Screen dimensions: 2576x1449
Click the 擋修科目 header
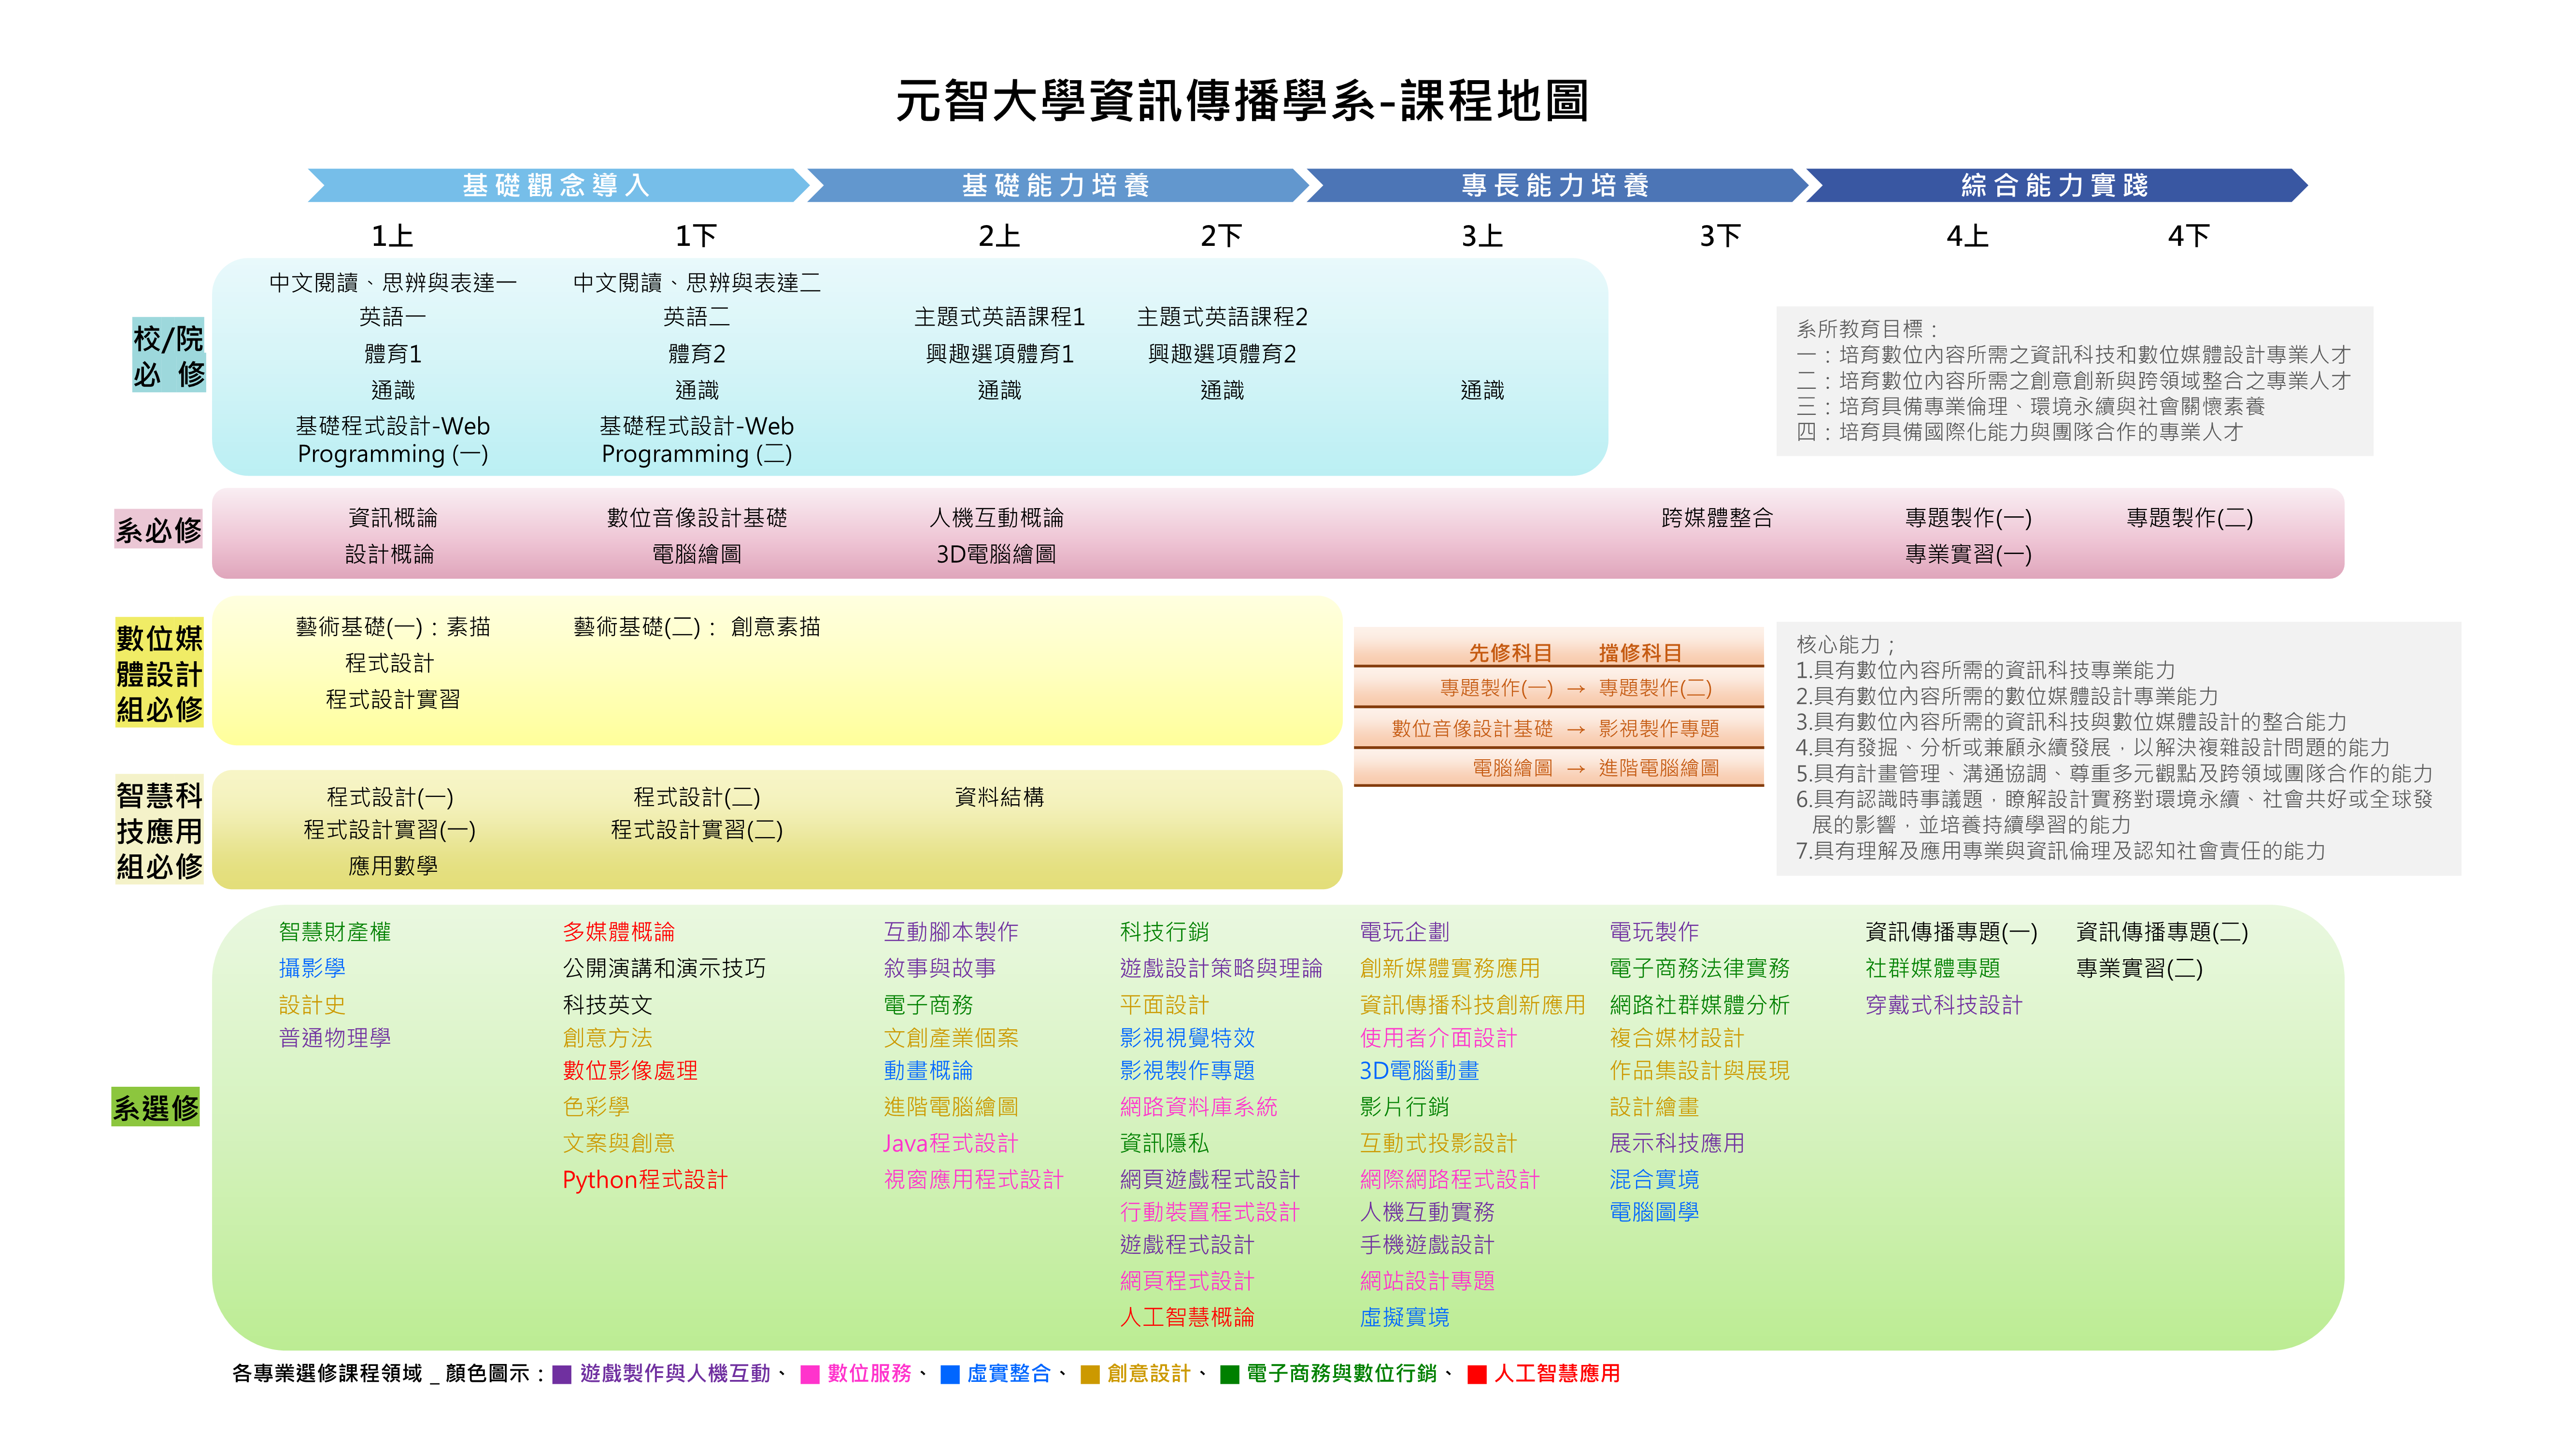(1640, 653)
